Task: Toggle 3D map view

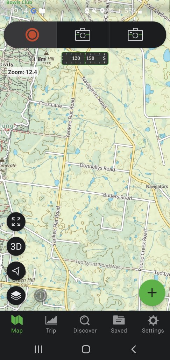Action: pos(16,246)
